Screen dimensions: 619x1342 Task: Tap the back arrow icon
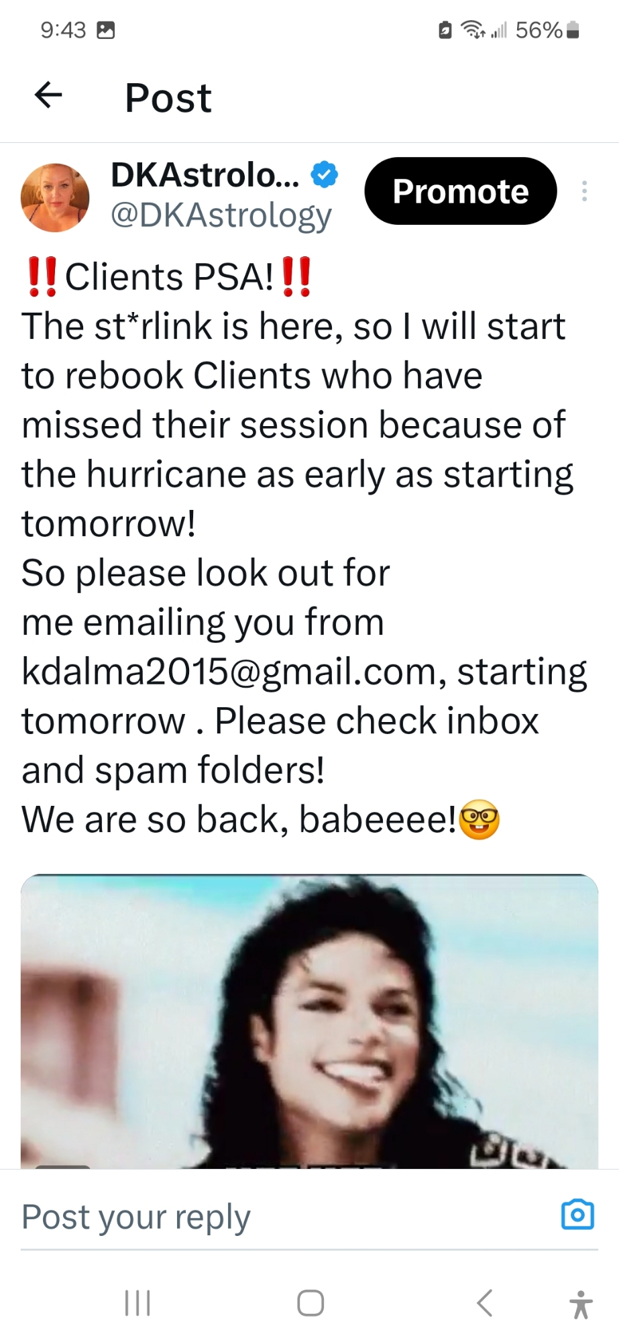(48, 95)
